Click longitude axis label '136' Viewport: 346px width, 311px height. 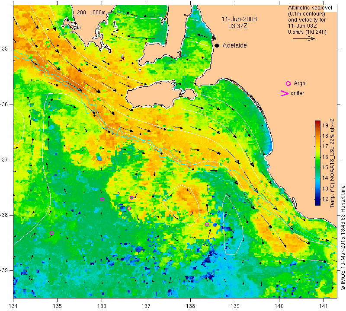click(x=102, y=306)
